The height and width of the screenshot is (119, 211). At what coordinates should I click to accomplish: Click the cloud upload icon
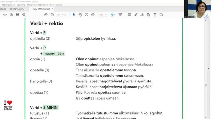[x=11, y=15]
